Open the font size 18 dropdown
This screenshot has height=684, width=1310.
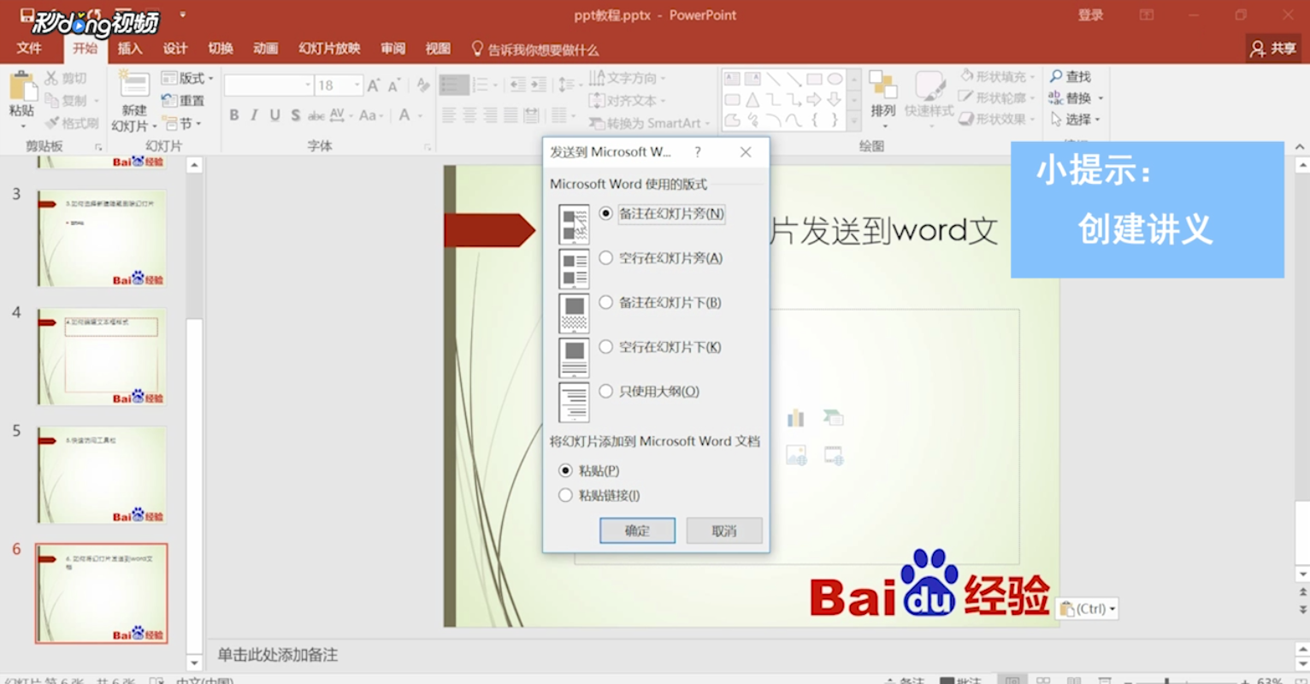tap(357, 85)
